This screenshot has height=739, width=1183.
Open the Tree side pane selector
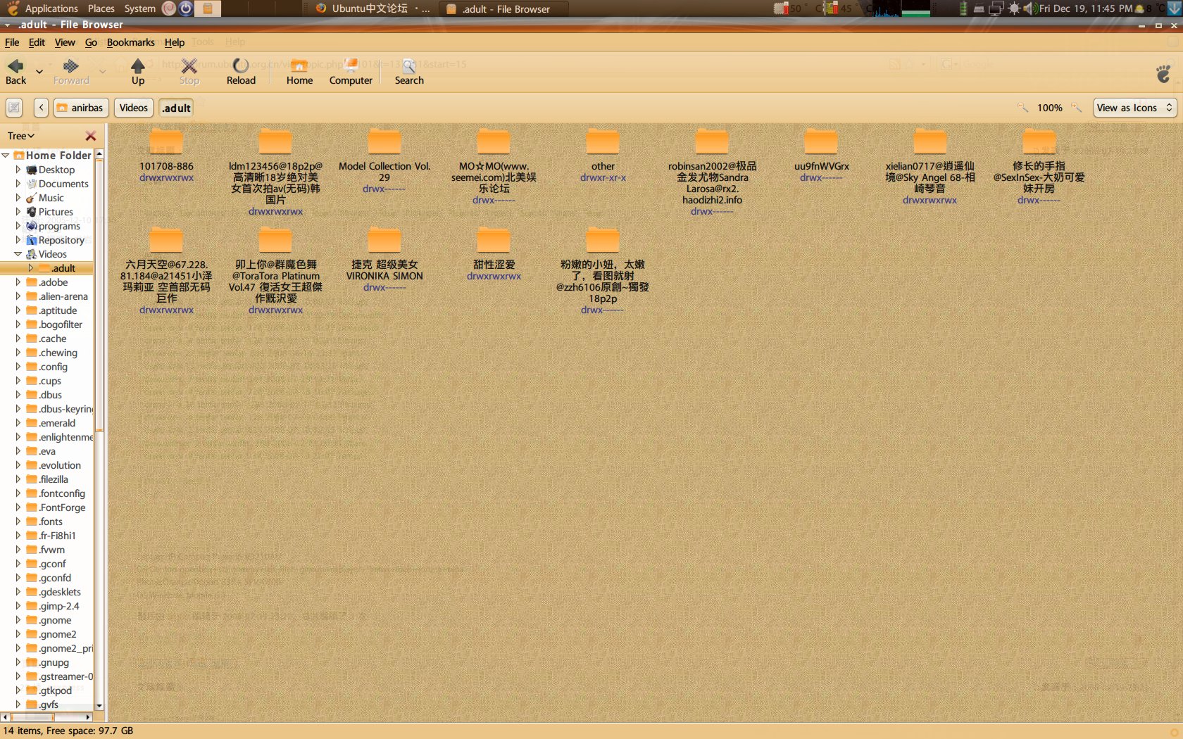[x=21, y=136]
